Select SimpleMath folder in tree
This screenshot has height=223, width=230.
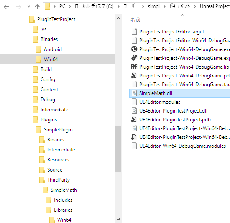coord(64,190)
